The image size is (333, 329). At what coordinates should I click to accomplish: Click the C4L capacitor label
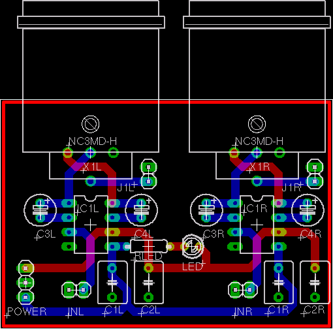click(x=144, y=234)
